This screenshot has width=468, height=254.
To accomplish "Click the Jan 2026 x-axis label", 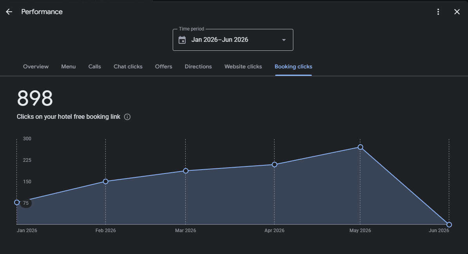I will [x=27, y=231].
